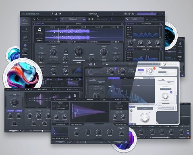Open the Rift user account icon
Screen dimensions: 193x155
107,64
